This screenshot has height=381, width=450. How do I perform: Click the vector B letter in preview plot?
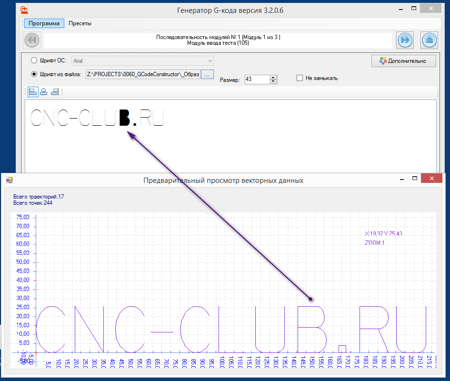click(x=312, y=329)
